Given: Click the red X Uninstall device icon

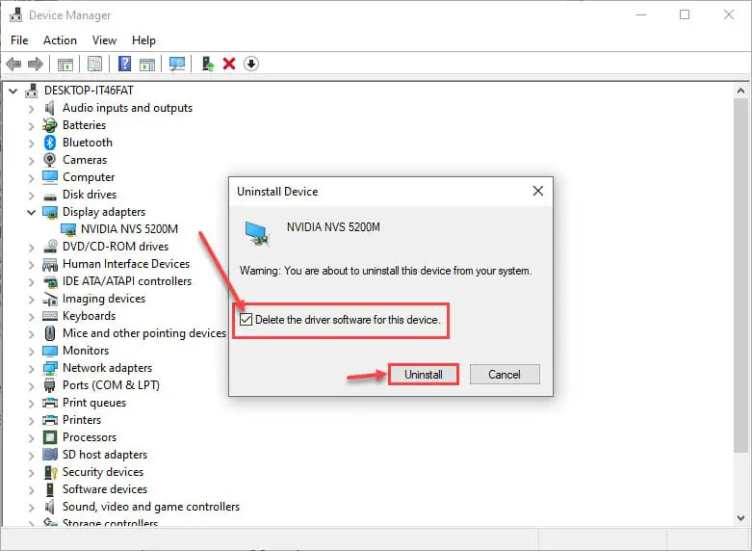Looking at the screenshot, I should tap(229, 64).
